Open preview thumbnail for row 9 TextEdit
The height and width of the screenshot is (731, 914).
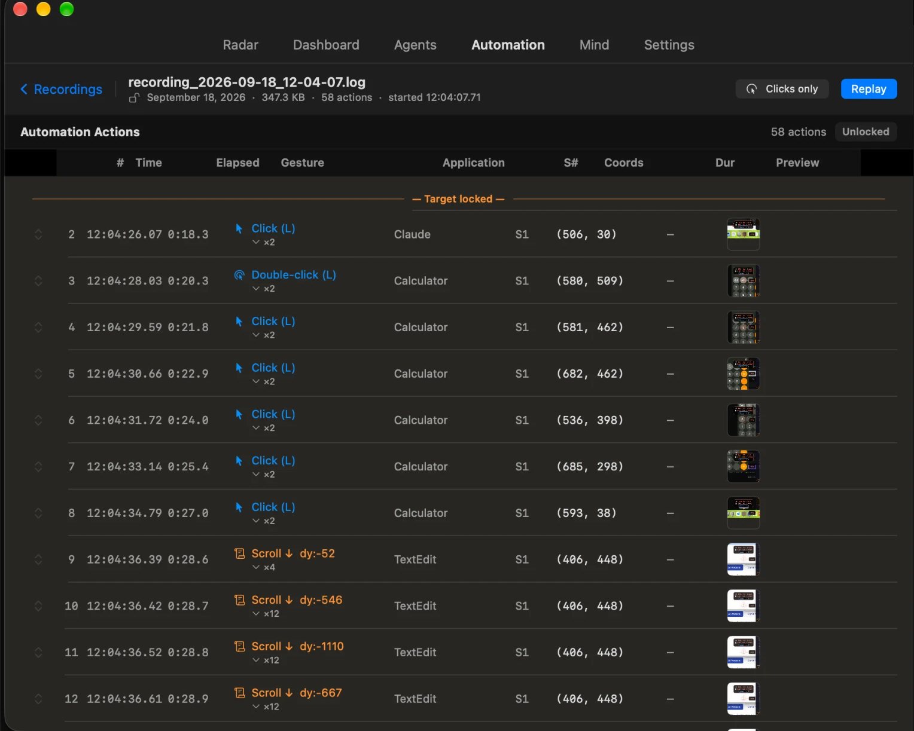pyautogui.click(x=743, y=559)
